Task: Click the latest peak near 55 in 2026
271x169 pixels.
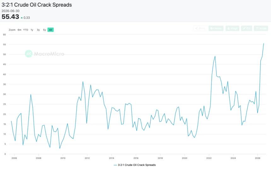Action: click(x=263, y=43)
